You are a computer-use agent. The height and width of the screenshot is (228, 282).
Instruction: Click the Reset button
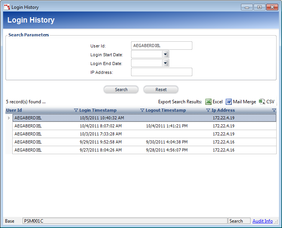point(161,90)
